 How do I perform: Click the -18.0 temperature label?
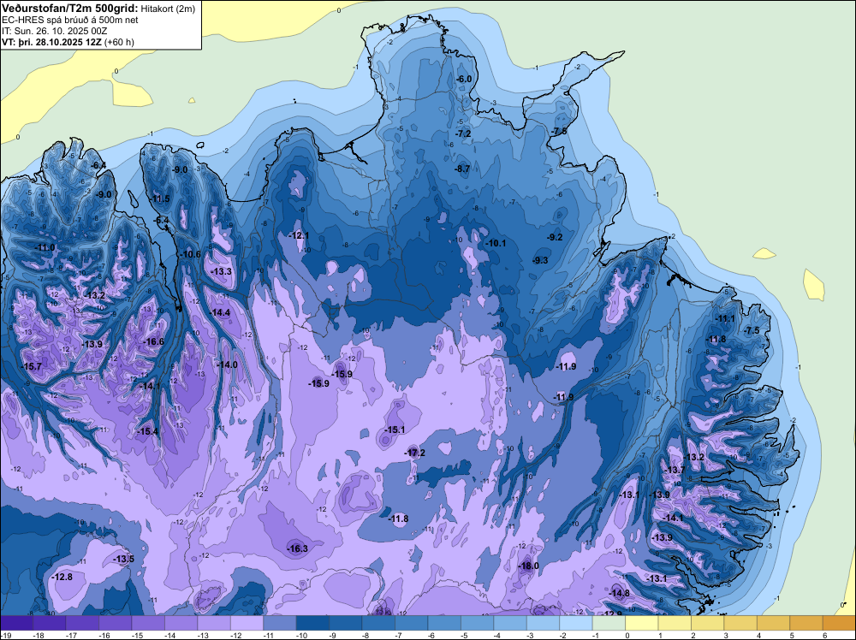527,566
